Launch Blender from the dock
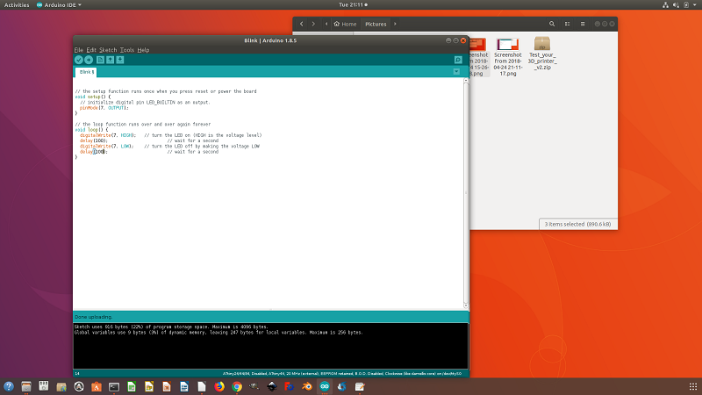Screen dimensions: 702x395 pos(306,386)
